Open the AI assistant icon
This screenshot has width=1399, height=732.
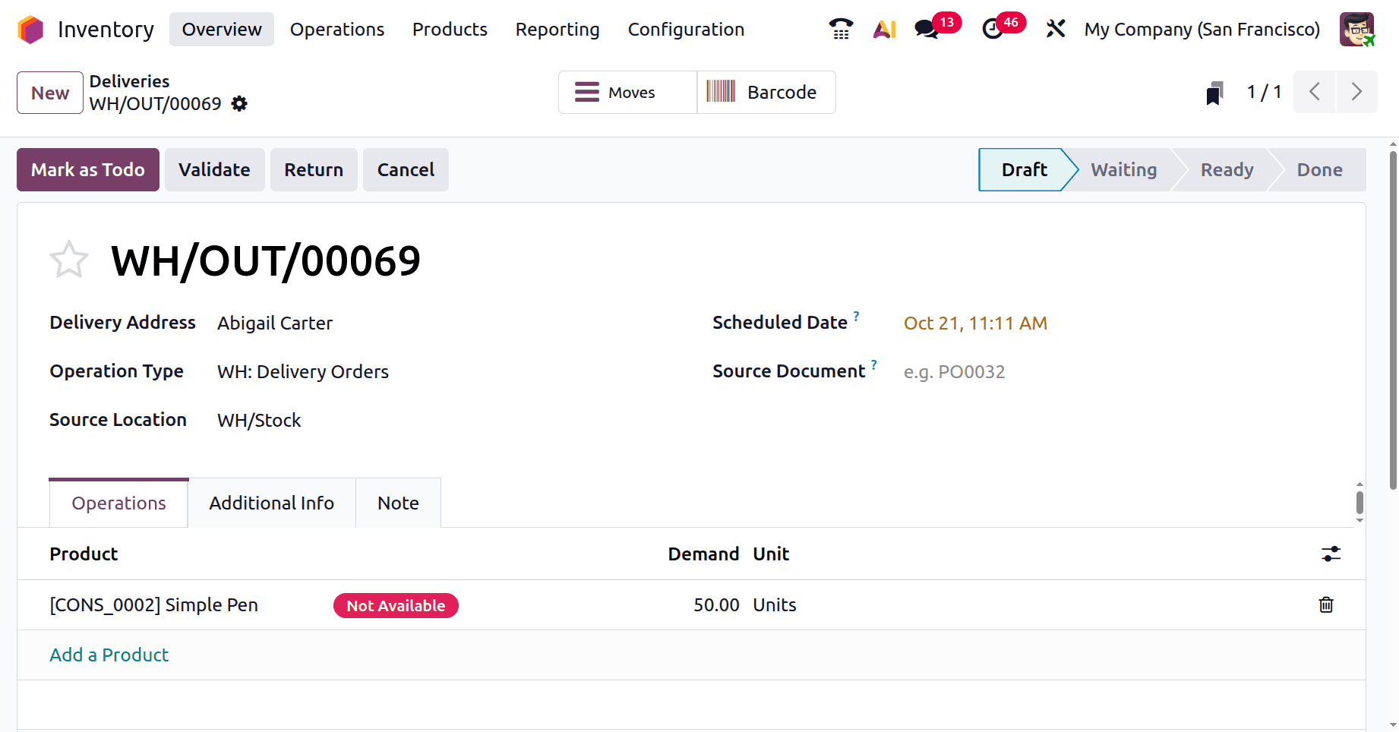[x=884, y=30]
